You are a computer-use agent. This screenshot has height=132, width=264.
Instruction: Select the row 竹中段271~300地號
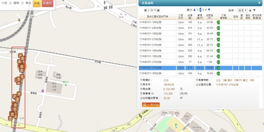(x=200, y=73)
